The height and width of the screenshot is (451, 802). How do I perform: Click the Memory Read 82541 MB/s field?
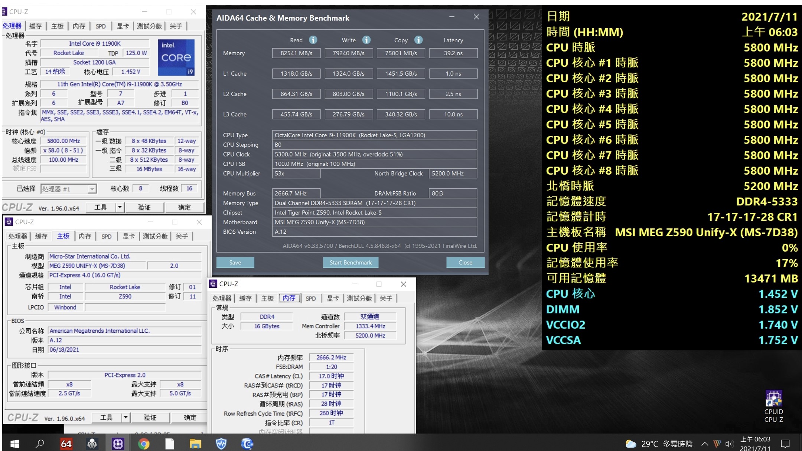coord(296,53)
